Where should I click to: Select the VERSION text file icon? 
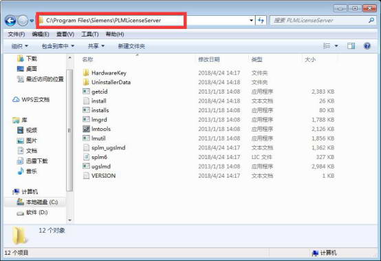tap(86, 176)
